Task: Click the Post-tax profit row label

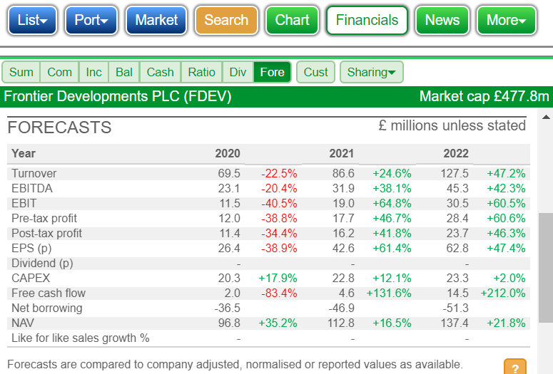Action: click(x=46, y=234)
